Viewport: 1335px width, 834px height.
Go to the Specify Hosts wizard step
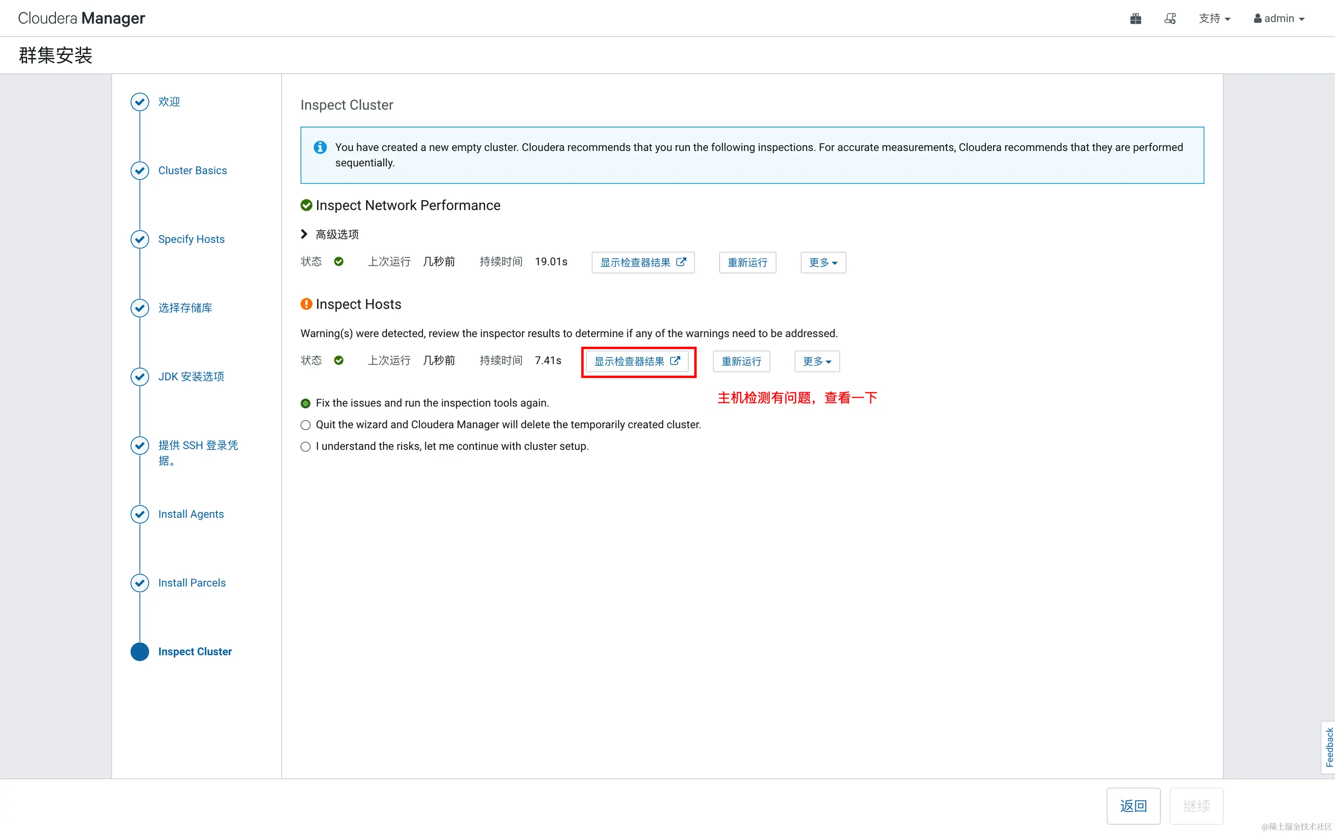coord(192,239)
